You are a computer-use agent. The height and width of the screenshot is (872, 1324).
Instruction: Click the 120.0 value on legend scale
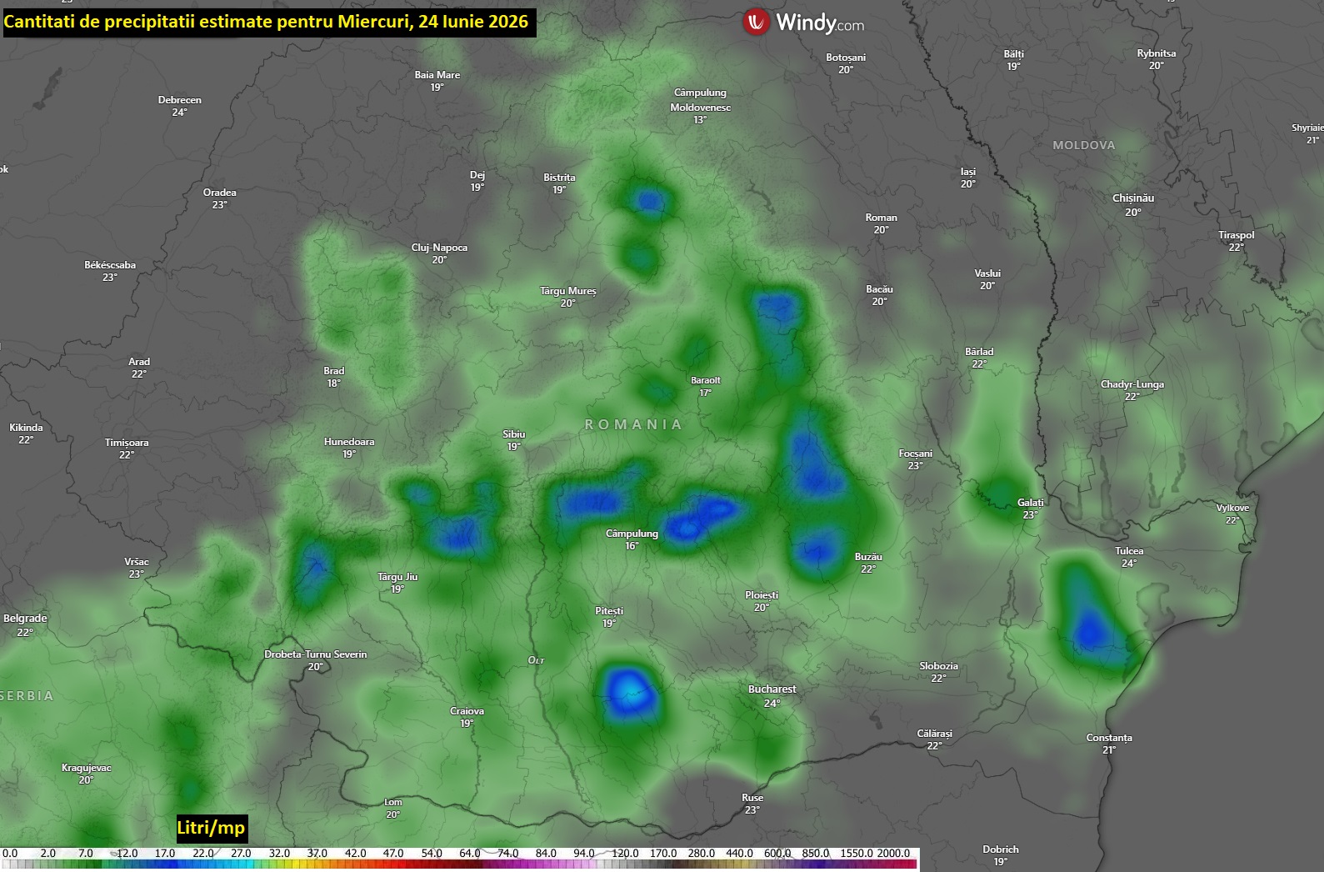coord(625,854)
